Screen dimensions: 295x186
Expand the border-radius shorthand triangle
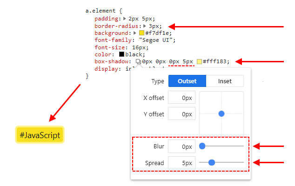pyautogui.click(x=145, y=26)
